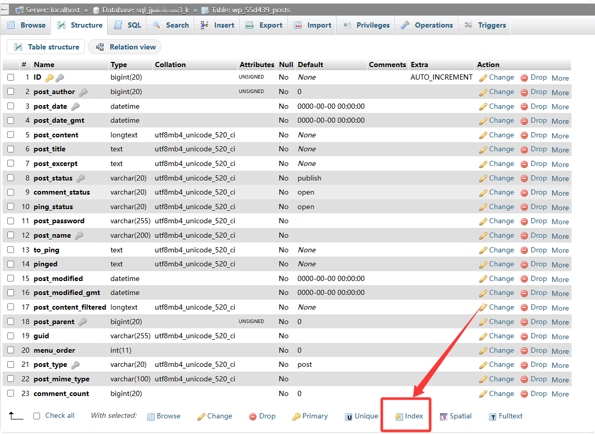
Task: Open More dropdown for post_name row
Action: [x=560, y=236]
